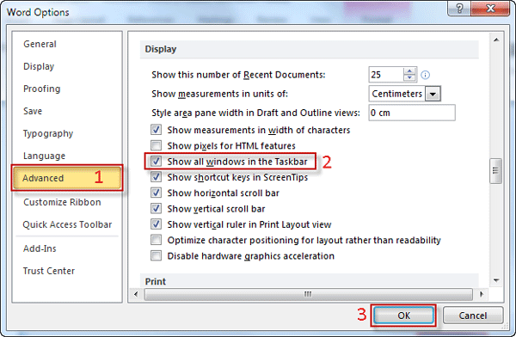The width and height of the screenshot is (516, 337).
Task: Click the horizontal scrollbar right arrow
Action: (x=482, y=294)
